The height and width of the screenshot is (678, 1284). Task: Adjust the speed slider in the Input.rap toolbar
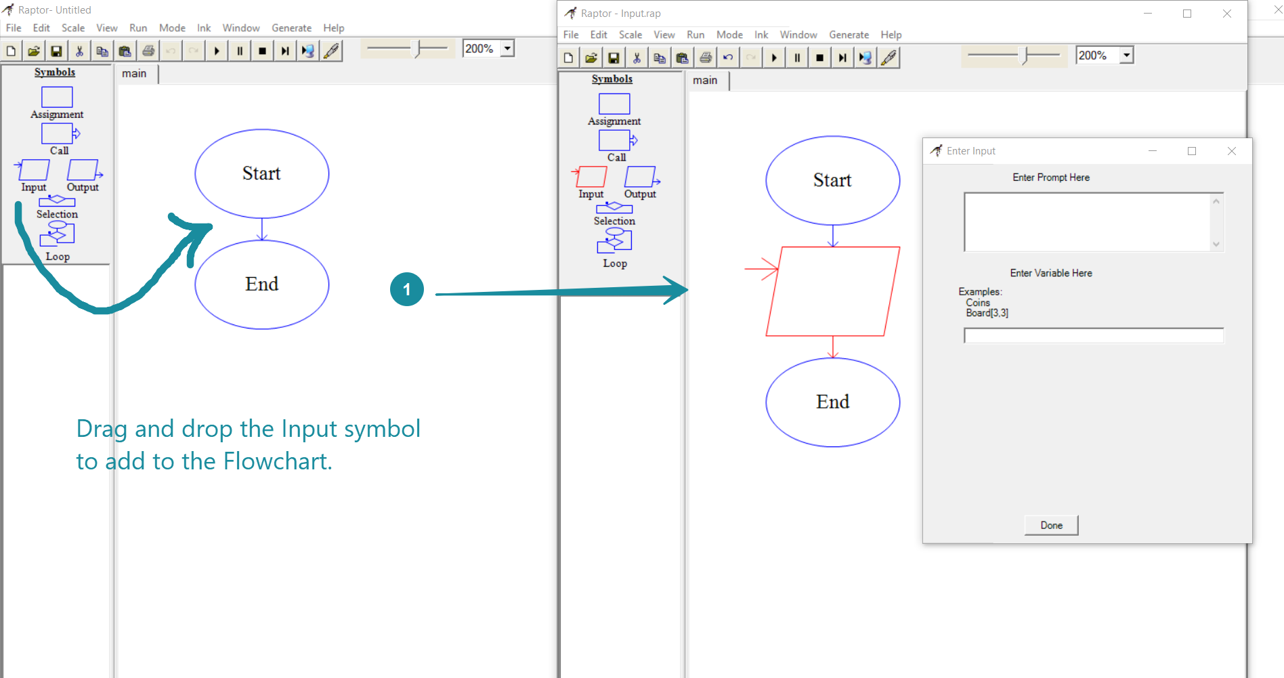click(x=1025, y=56)
